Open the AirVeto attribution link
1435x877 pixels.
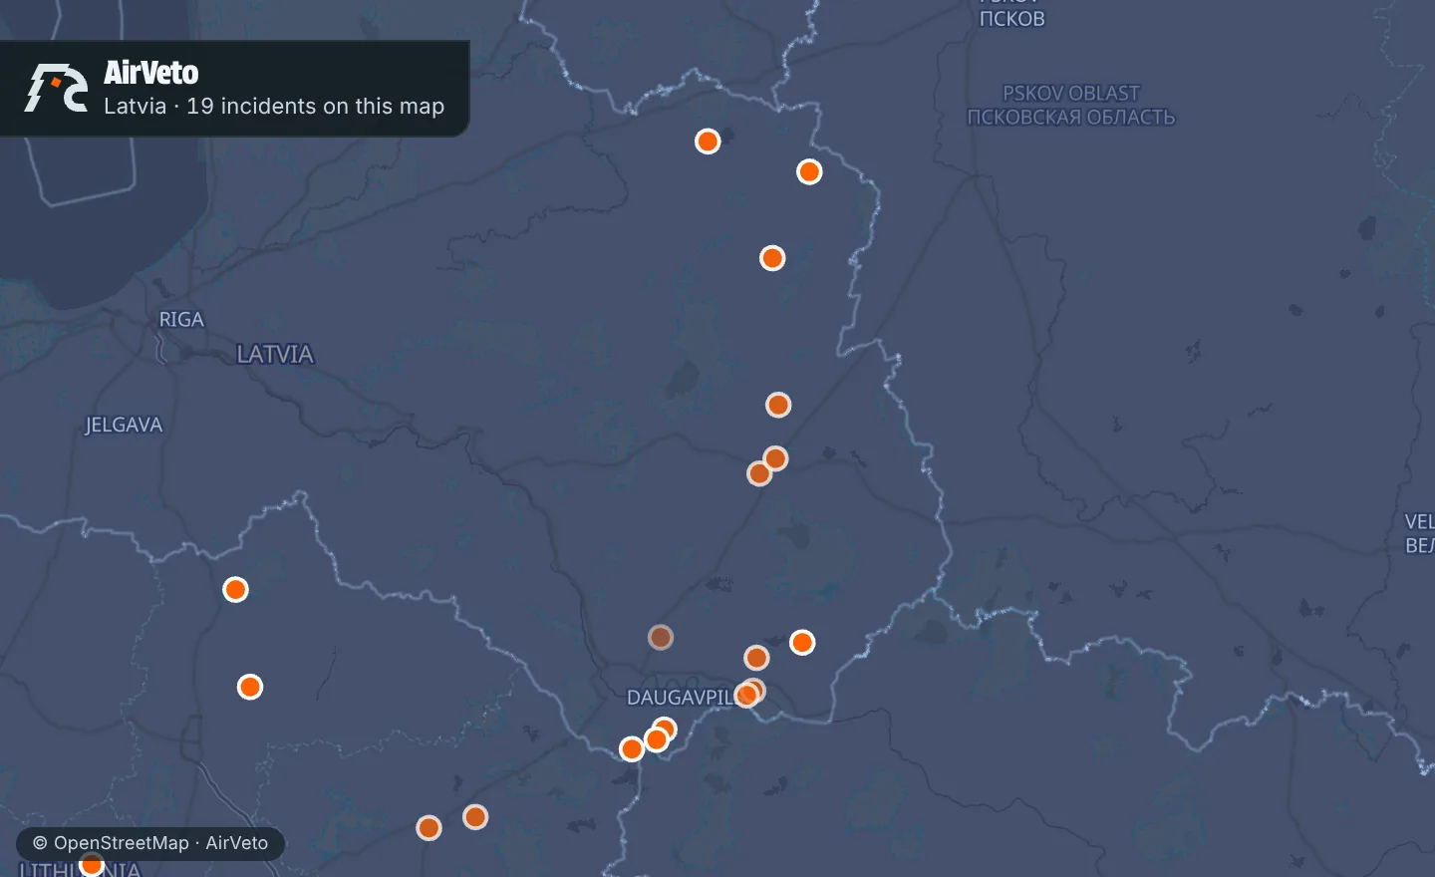(237, 843)
